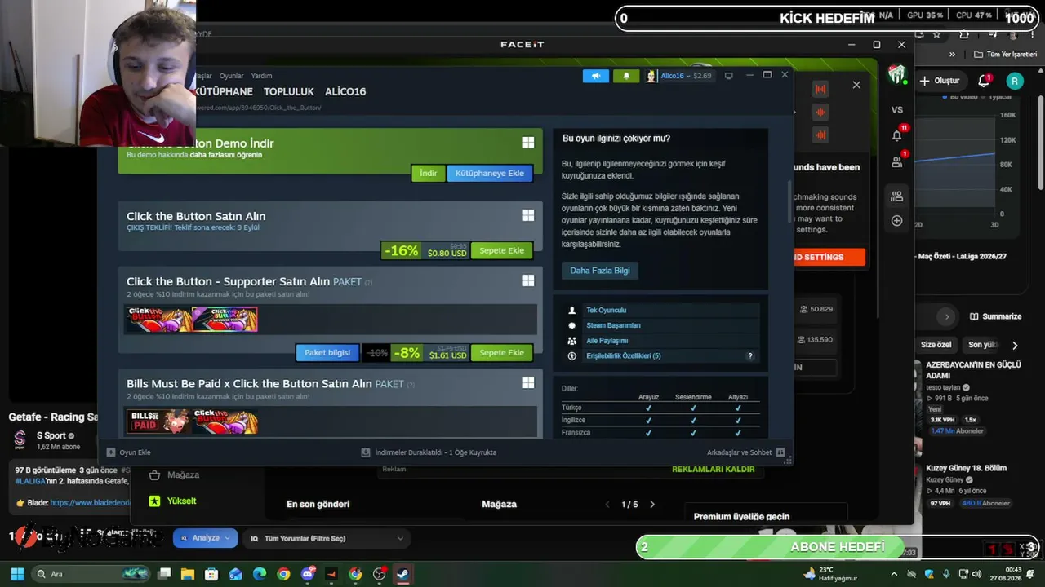Viewport: 1045px width, 587px height.
Task: Open the Tek Oyunculu category link
Action: coord(607,311)
